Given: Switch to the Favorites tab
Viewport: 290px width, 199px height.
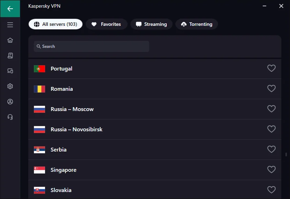Looking at the screenshot, I should click(106, 24).
